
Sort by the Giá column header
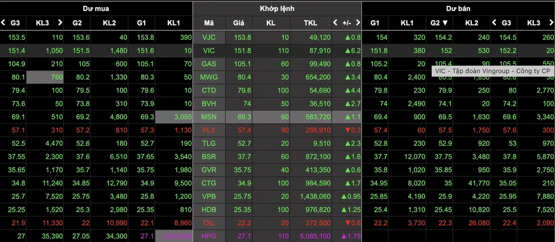[239, 23]
